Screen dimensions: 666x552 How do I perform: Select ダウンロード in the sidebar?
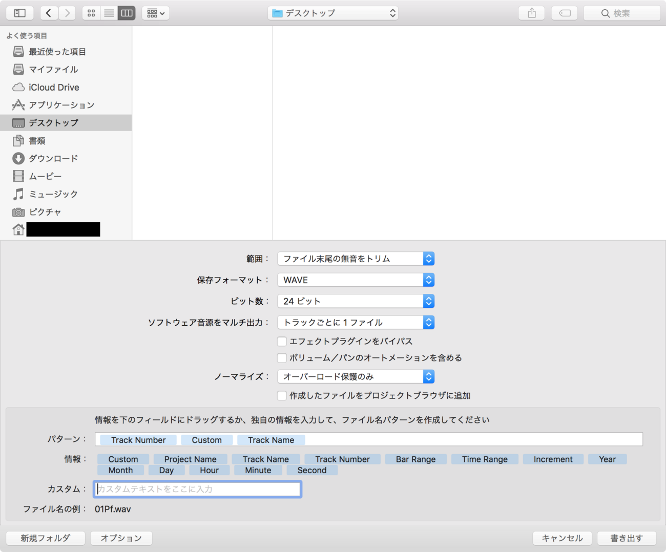point(53,158)
